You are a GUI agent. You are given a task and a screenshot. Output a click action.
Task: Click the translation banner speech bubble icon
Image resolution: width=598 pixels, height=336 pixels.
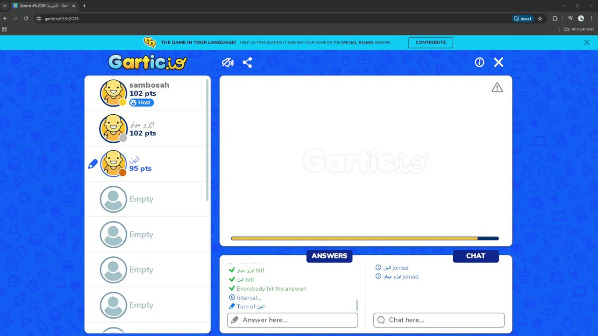pos(149,42)
